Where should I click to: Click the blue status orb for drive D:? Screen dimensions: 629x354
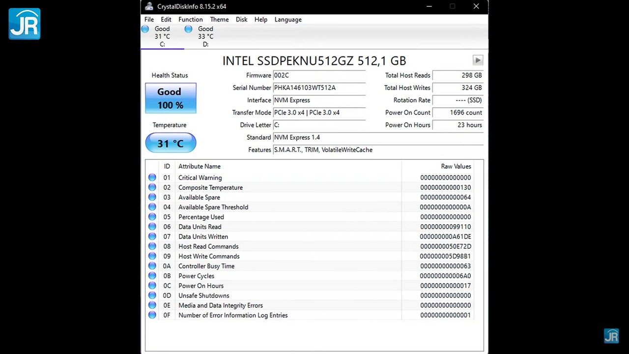click(188, 29)
